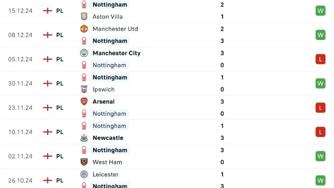The image size is (334, 188).
Task: Select the Manchester City club crest
Action: (x=84, y=53)
